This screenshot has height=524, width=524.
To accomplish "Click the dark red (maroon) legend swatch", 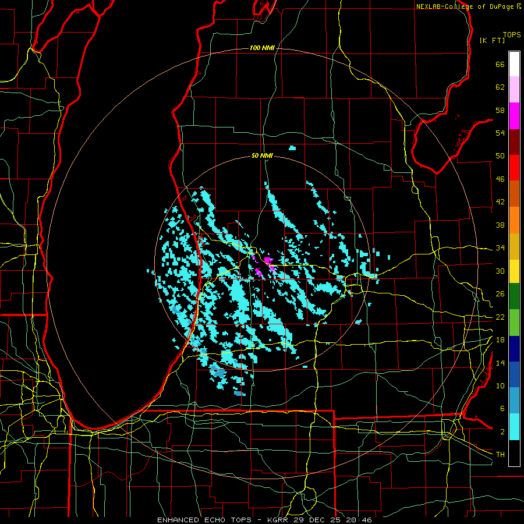I will coord(514,141).
